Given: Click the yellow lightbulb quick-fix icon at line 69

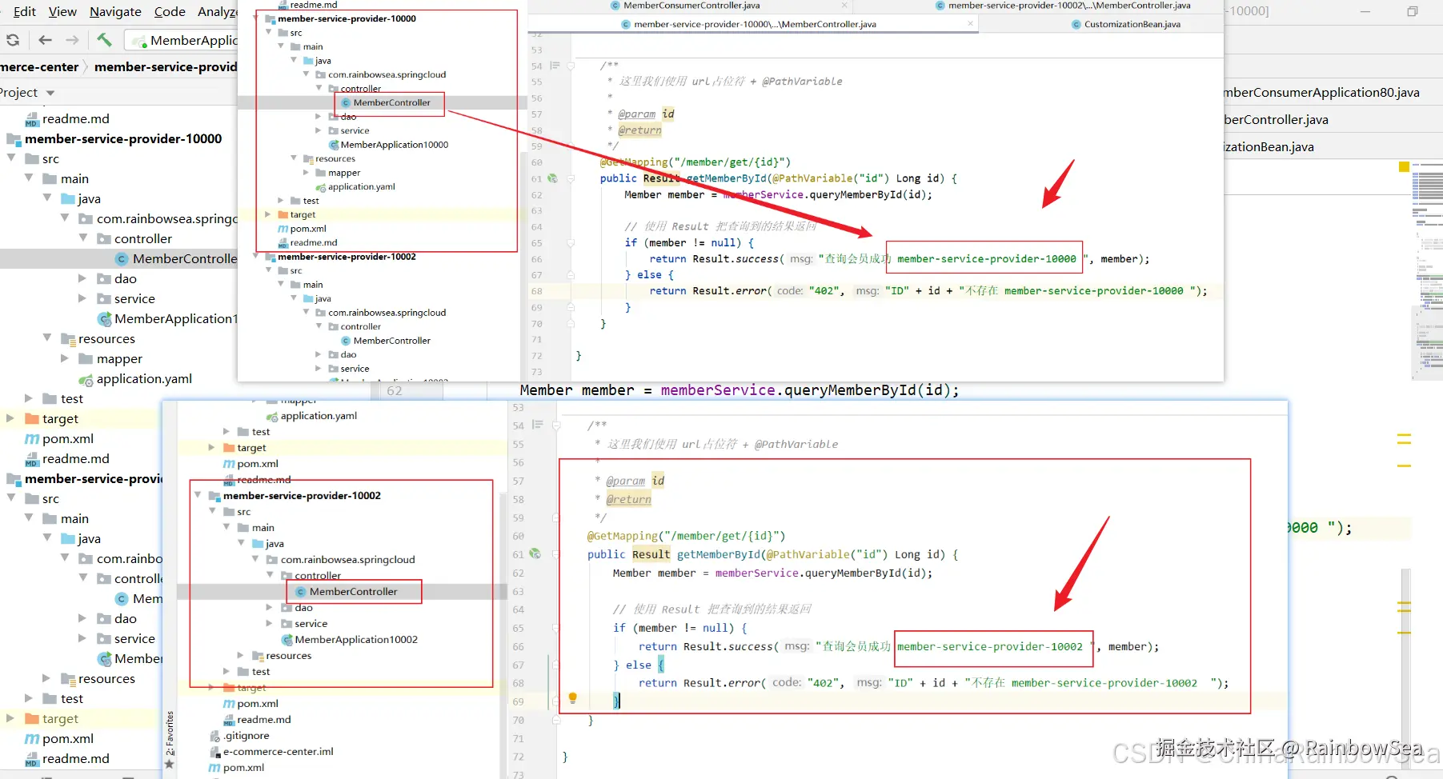Looking at the screenshot, I should coord(572,697).
